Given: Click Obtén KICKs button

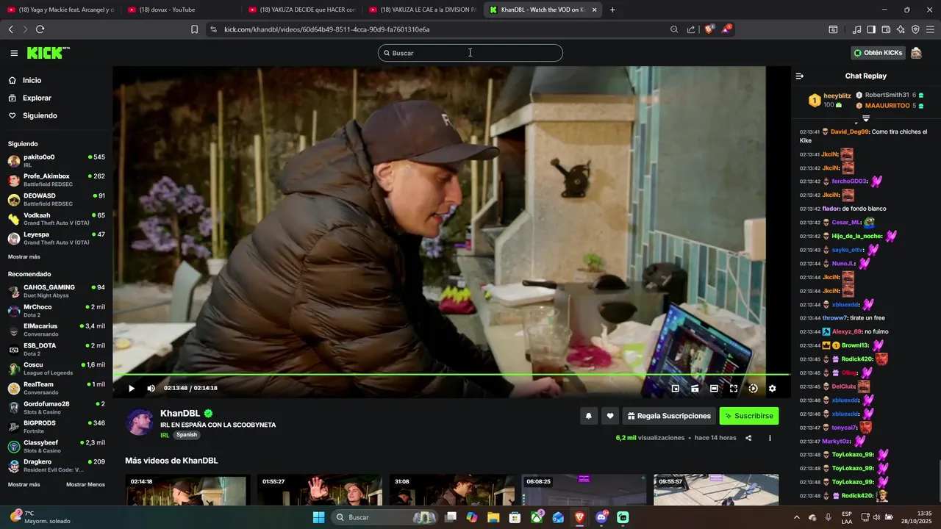Looking at the screenshot, I should [x=878, y=53].
